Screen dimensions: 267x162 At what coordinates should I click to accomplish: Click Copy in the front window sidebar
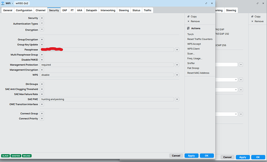[x=192, y=17]
